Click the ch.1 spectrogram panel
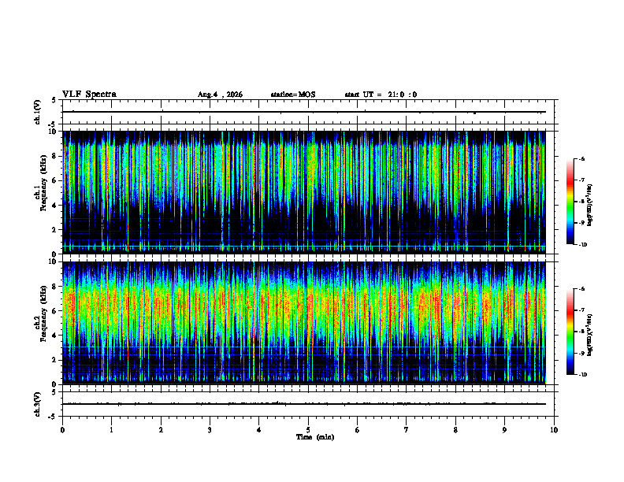Viewport: 624px width, 482px height. [x=304, y=192]
